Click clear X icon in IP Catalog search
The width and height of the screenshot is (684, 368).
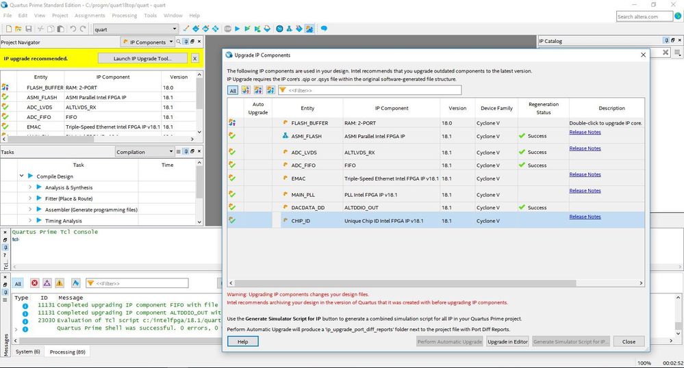666,52
